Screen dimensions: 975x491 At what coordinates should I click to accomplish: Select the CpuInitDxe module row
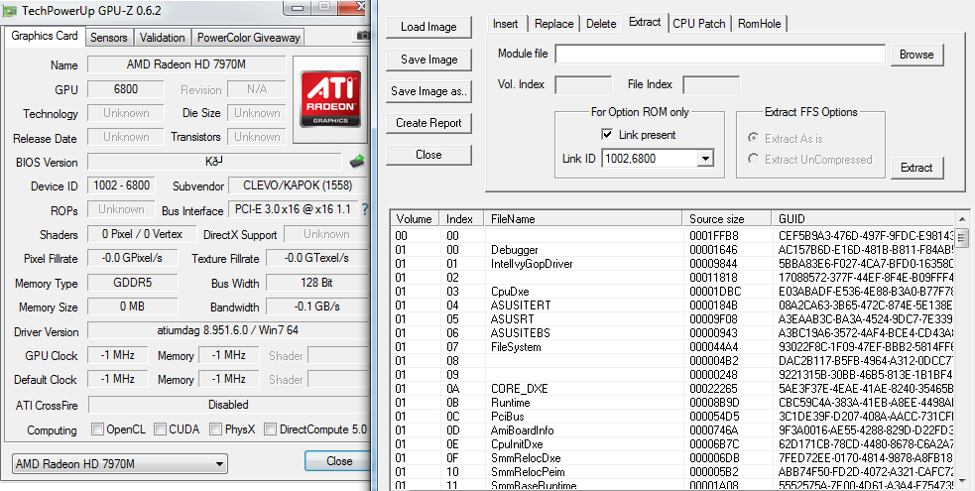point(672,443)
